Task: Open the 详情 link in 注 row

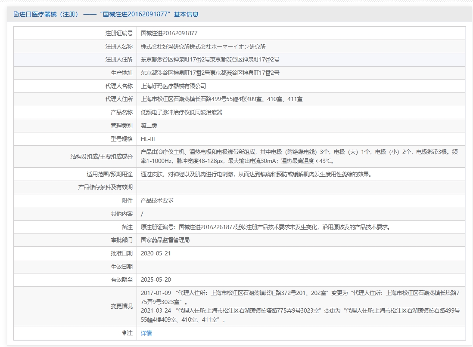Action: [146, 333]
